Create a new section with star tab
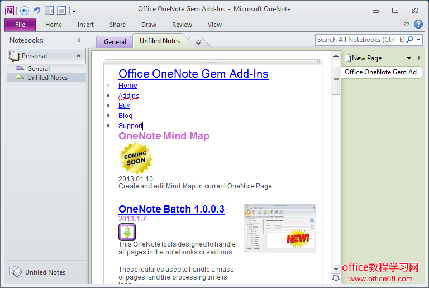Image resolution: width=429 pixels, height=288 pixels. (x=199, y=42)
